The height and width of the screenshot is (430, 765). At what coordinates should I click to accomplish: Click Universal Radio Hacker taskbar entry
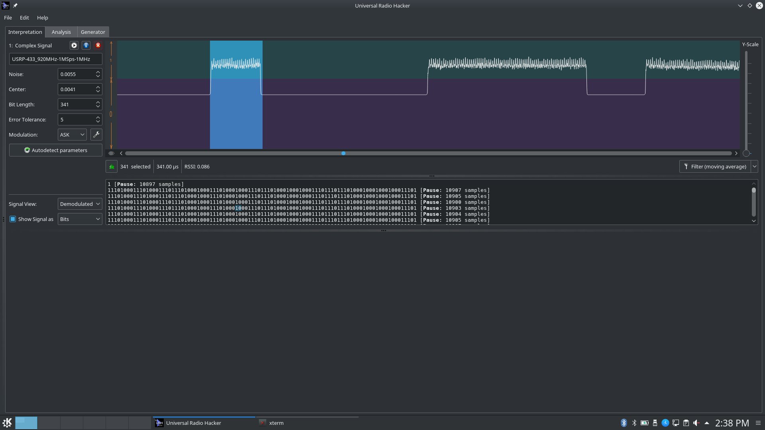click(204, 423)
